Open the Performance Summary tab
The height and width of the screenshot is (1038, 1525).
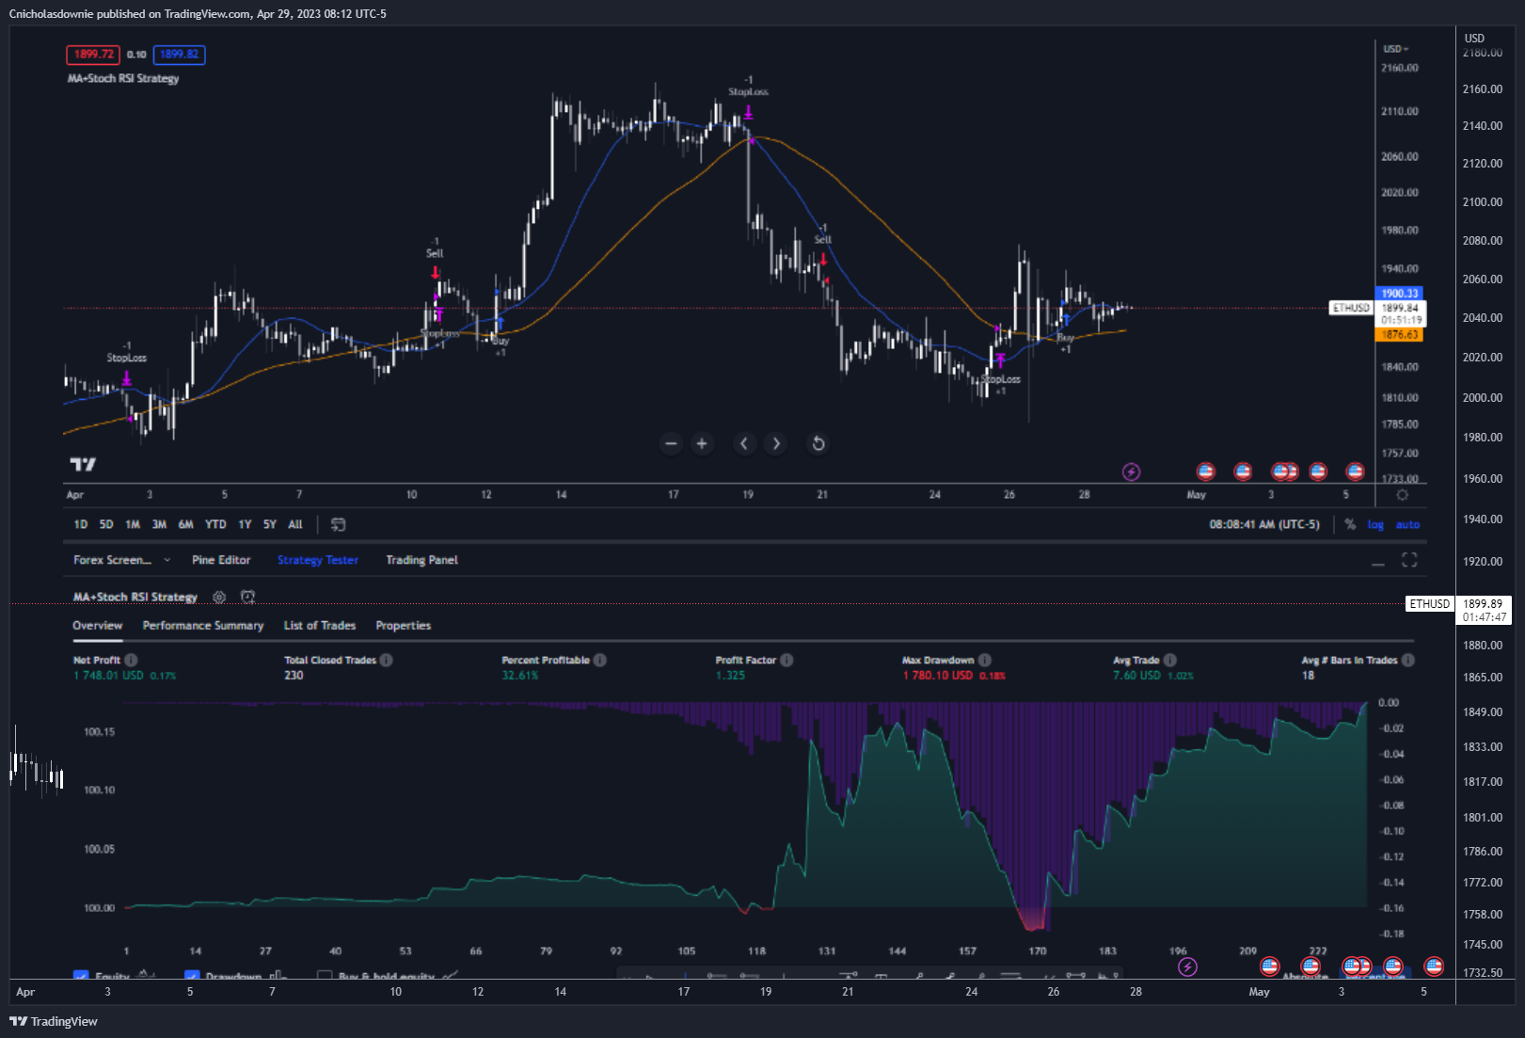[x=203, y=625]
